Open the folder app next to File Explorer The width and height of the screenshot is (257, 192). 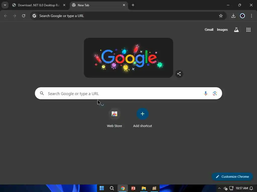point(154,188)
